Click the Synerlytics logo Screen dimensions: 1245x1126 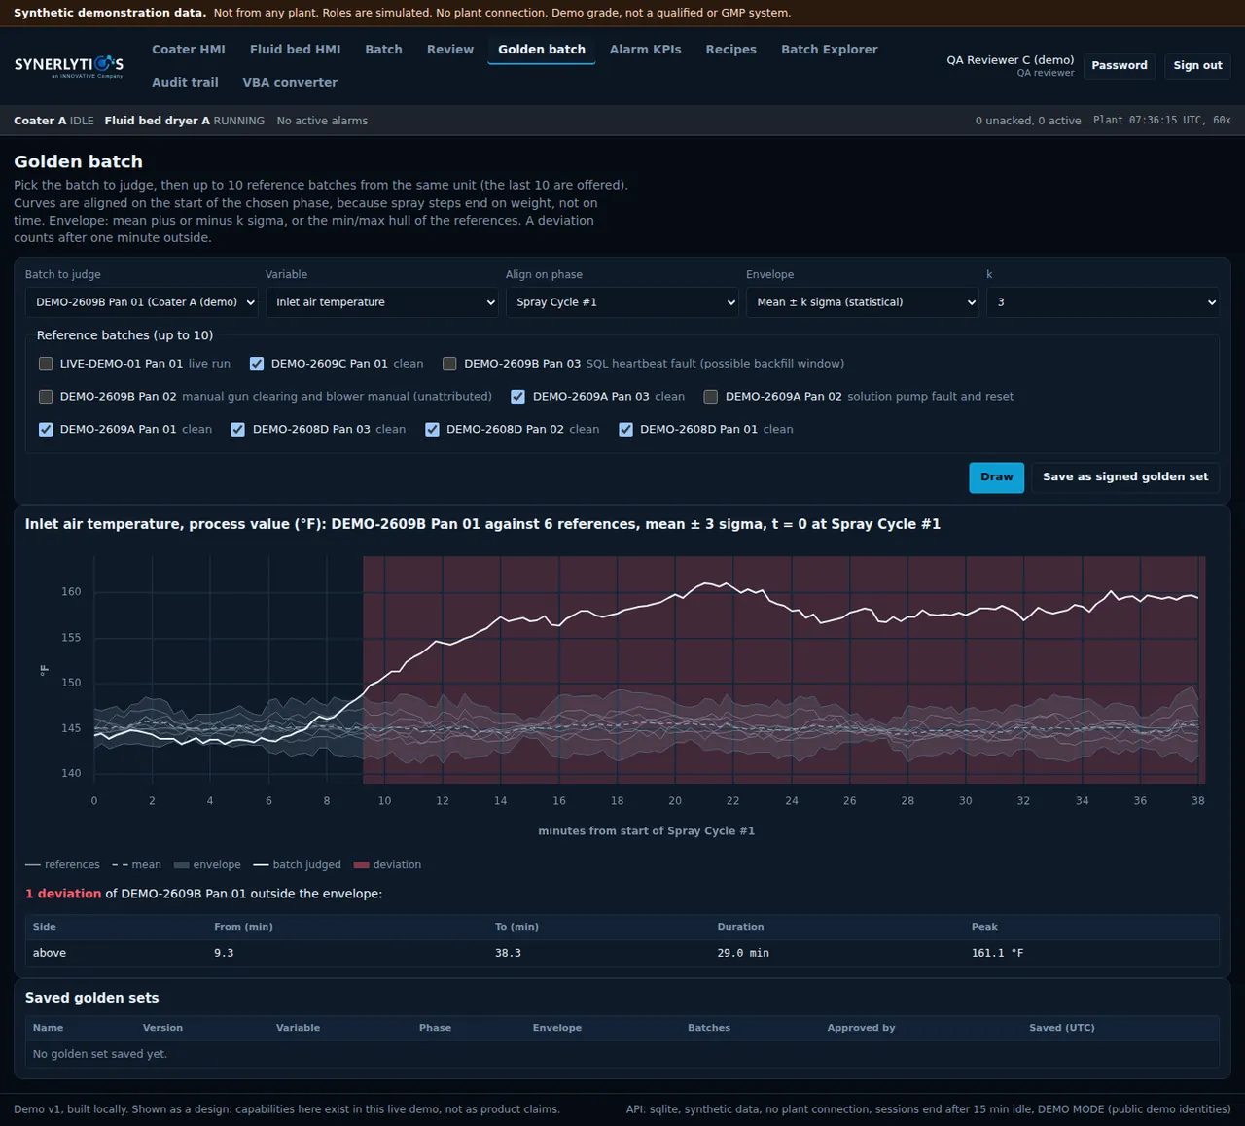point(69,66)
